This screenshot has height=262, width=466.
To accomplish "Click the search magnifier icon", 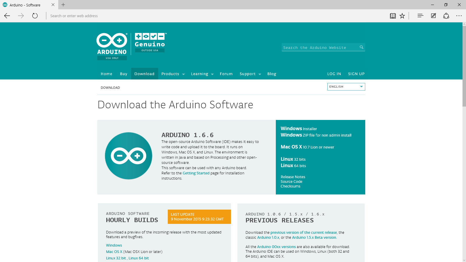I will pos(361,47).
